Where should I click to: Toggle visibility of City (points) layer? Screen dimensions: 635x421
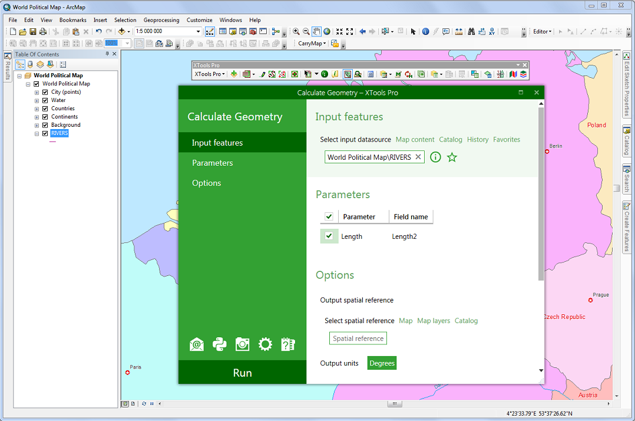click(45, 92)
